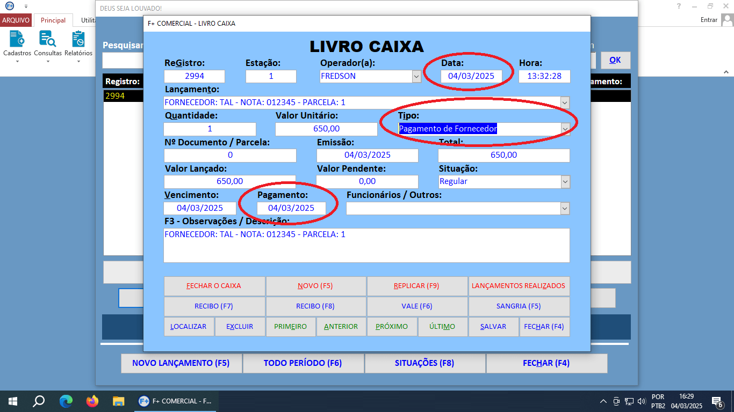Click the Entrar sign-in link
The height and width of the screenshot is (412, 734).
709,20
